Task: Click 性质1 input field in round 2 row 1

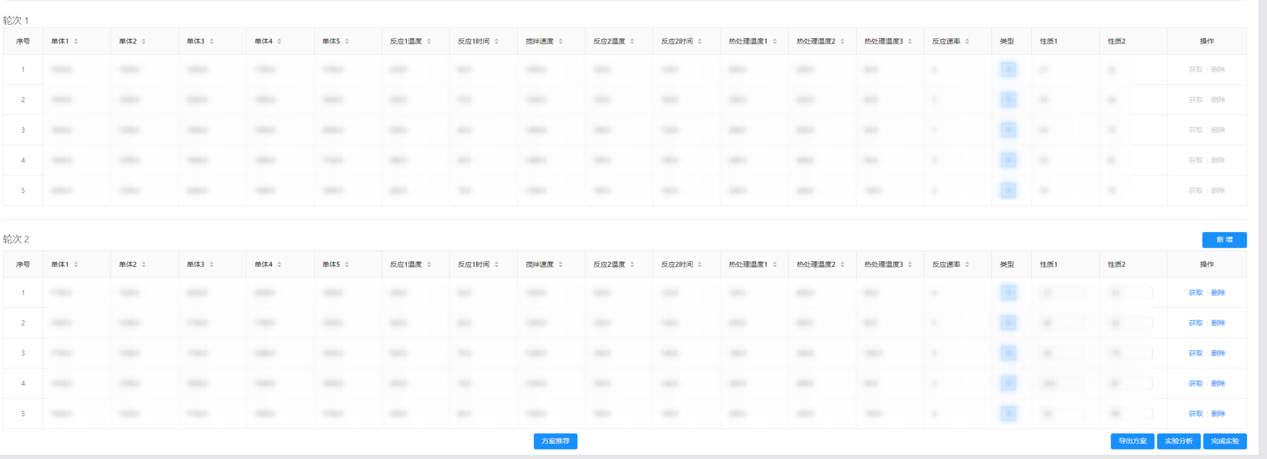Action: pyautogui.click(x=1062, y=293)
